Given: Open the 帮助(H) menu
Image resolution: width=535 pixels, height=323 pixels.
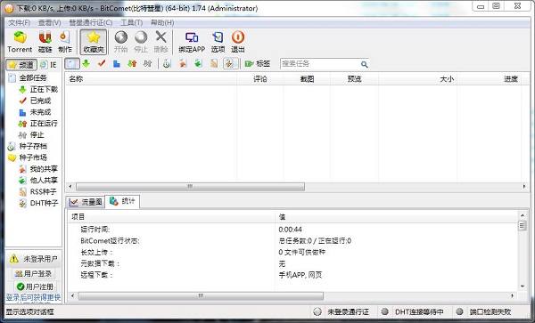Looking at the screenshot, I should 162,23.
